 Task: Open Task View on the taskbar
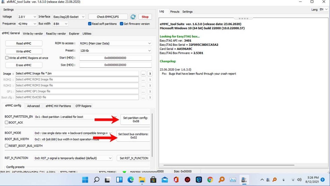[108, 180]
